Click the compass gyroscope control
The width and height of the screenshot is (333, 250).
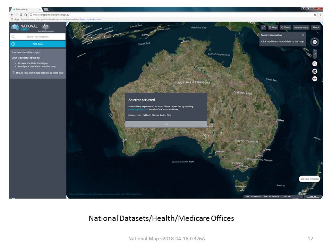(x=315, y=42)
